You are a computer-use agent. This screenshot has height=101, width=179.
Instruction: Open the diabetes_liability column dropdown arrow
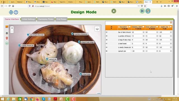coord(136,29)
